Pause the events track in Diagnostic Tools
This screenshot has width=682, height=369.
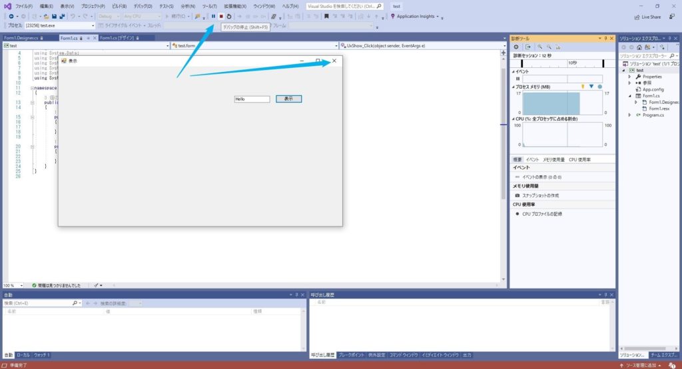tap(517, 79)
